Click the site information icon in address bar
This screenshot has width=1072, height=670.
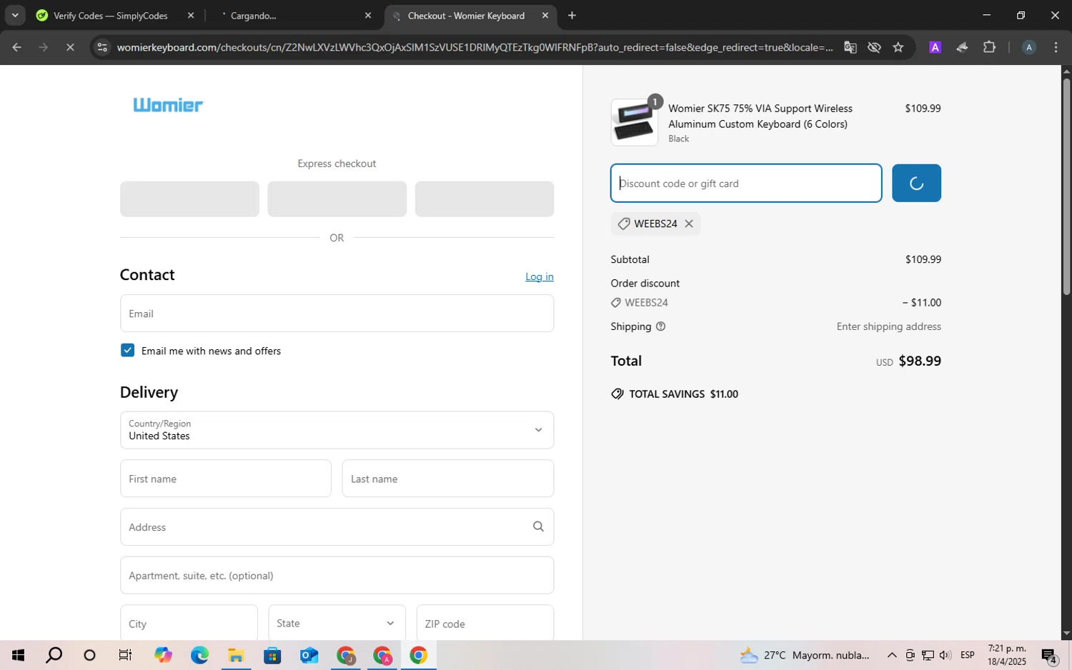[x=102, y=47]
